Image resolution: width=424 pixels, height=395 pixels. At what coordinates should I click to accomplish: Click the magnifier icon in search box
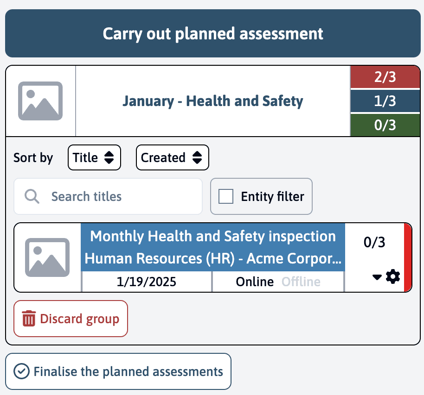(x=32, y=196)
